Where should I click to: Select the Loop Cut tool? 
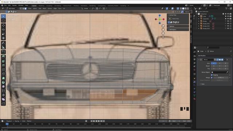[3, 70]
